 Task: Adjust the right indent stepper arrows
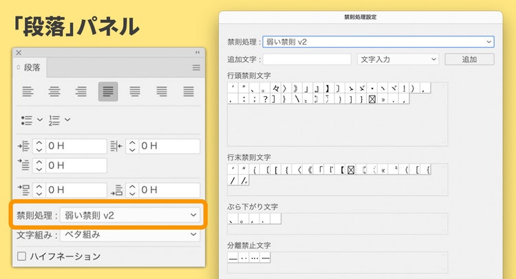pyautogui.click(x=132, y=146)
